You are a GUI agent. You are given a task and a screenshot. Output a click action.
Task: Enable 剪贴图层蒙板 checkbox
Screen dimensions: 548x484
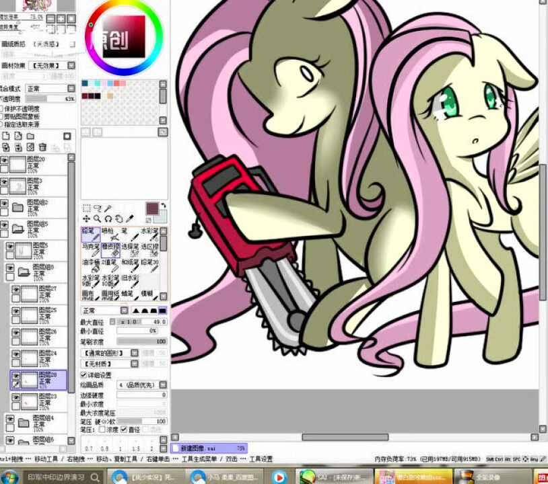(1, 116)
